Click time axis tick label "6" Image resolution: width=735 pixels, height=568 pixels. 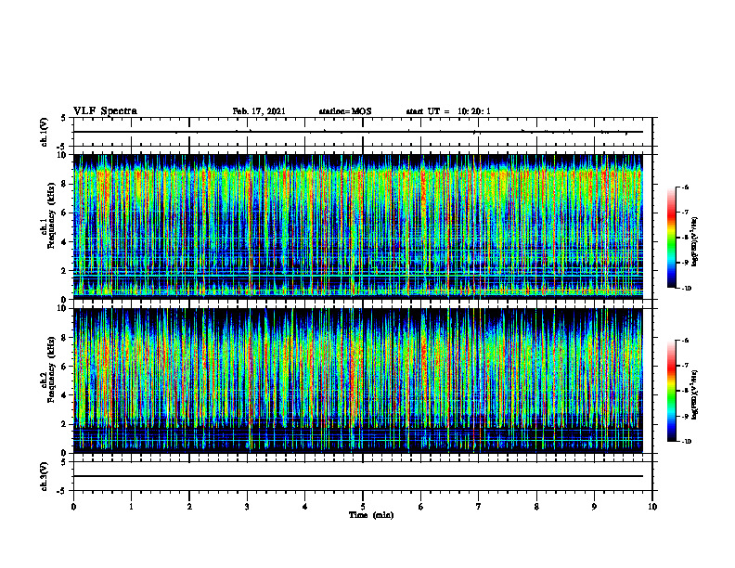[421, 507]
